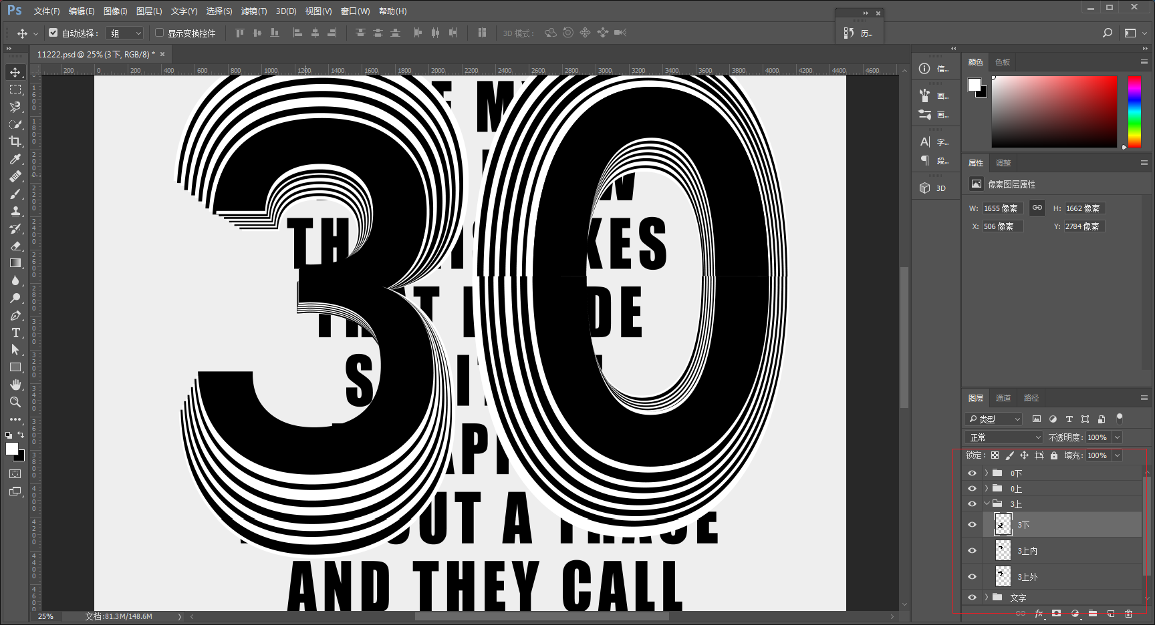Uncheck the auto-select checkbox

[x=53, y=33]
